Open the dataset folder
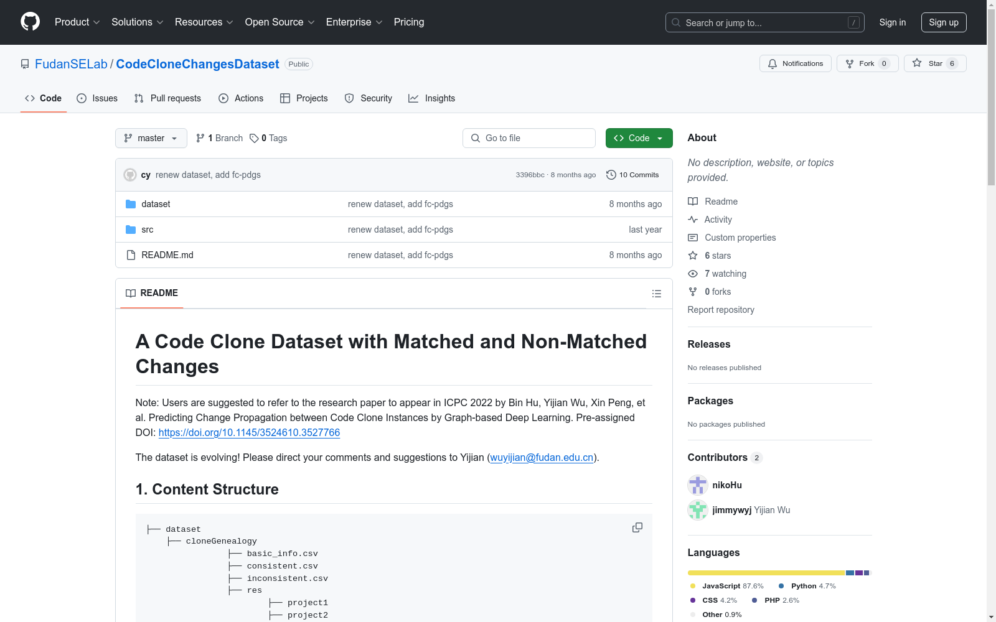996x622 pixels. pos(156,204)
